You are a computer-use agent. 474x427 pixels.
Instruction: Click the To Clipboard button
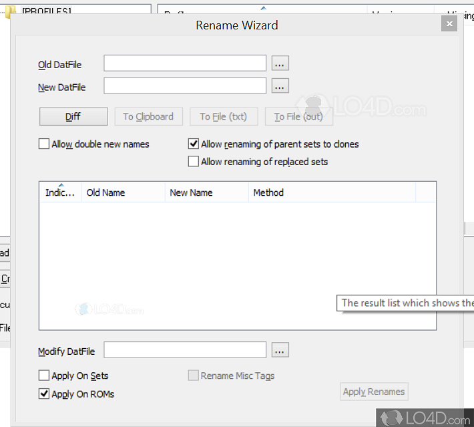(148, 116)
